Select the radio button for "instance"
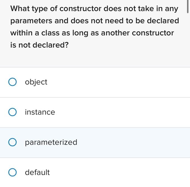This screenshot has height=187, width=190. (x=12, y=112)
